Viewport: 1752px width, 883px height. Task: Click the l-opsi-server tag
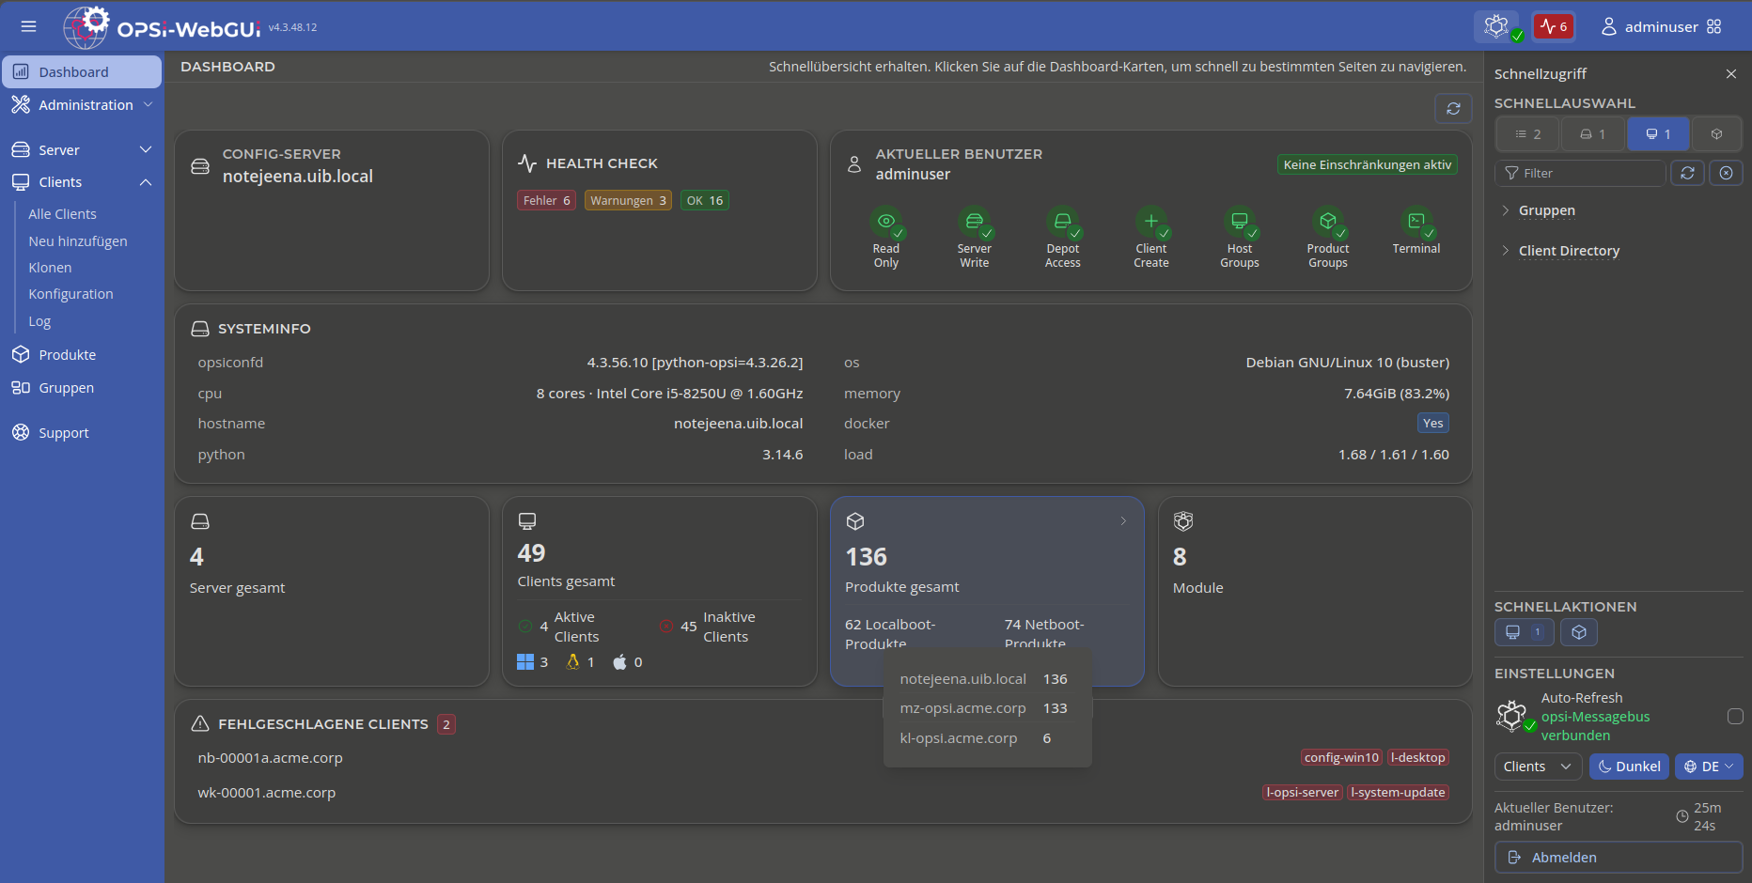click(x=1302, y=792)
